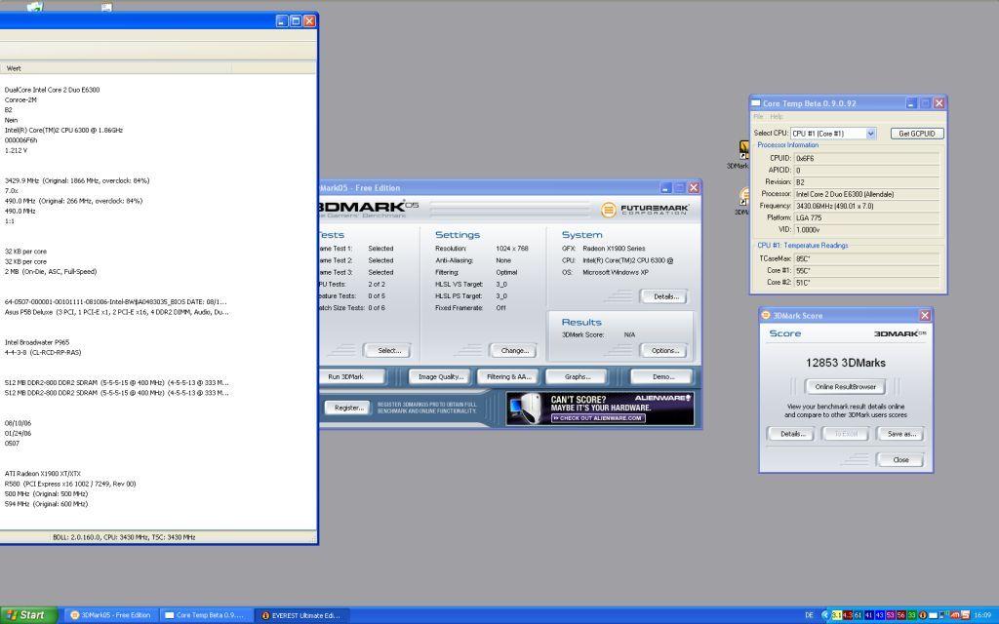Image resolution: width=999 pixels, height=624 pixels.
Task: Click the tray temperature icon showing 56
Action: (x=901, y=615)
